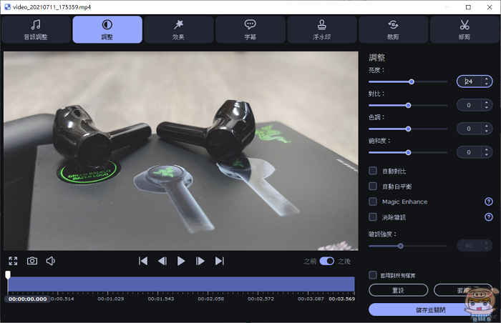Decrease brightness with the down stepper arrow
Screen dimensions: 501x323
point(486,84)
